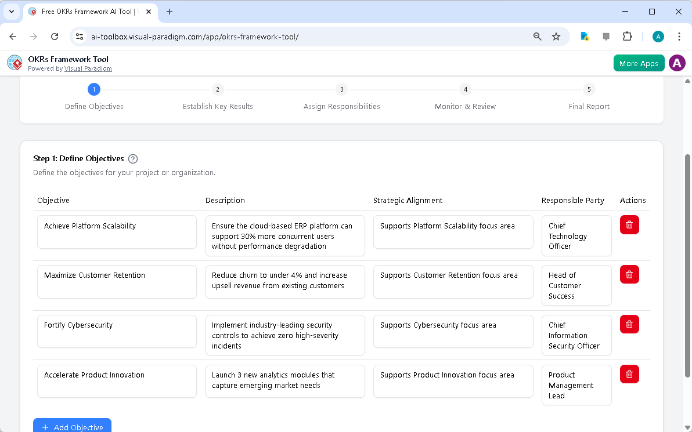Jump to step 2 Establish Key Results
Image resolution: width=692 pixels, height=432 pixels.
pos(218,89)
